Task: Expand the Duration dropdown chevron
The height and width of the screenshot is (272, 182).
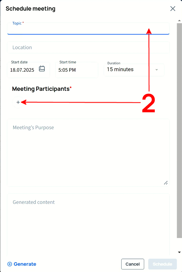Action: pos(156,70)
